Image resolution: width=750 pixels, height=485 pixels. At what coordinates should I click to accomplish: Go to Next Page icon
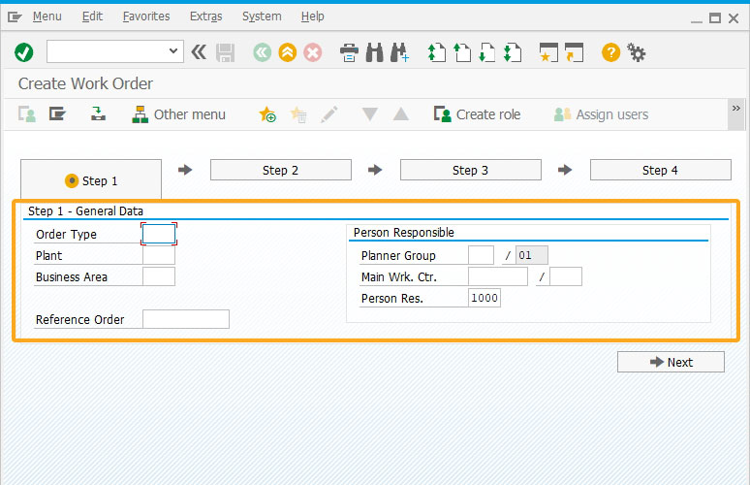pyautogui.click(x=487, y=52)
